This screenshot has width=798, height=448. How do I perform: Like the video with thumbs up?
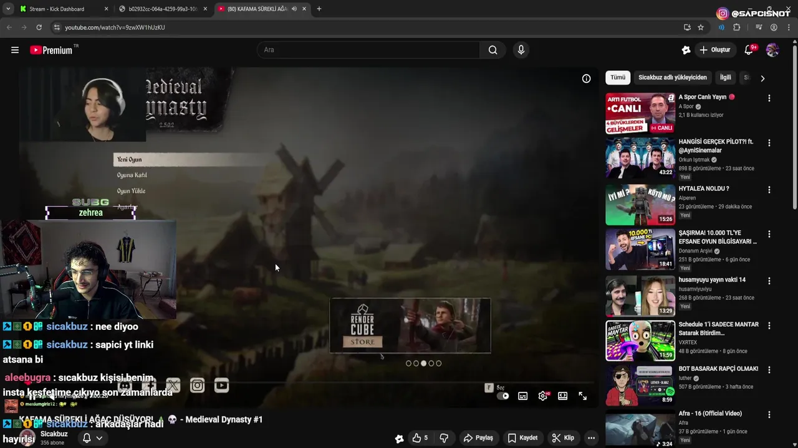[x=421, y=438]
